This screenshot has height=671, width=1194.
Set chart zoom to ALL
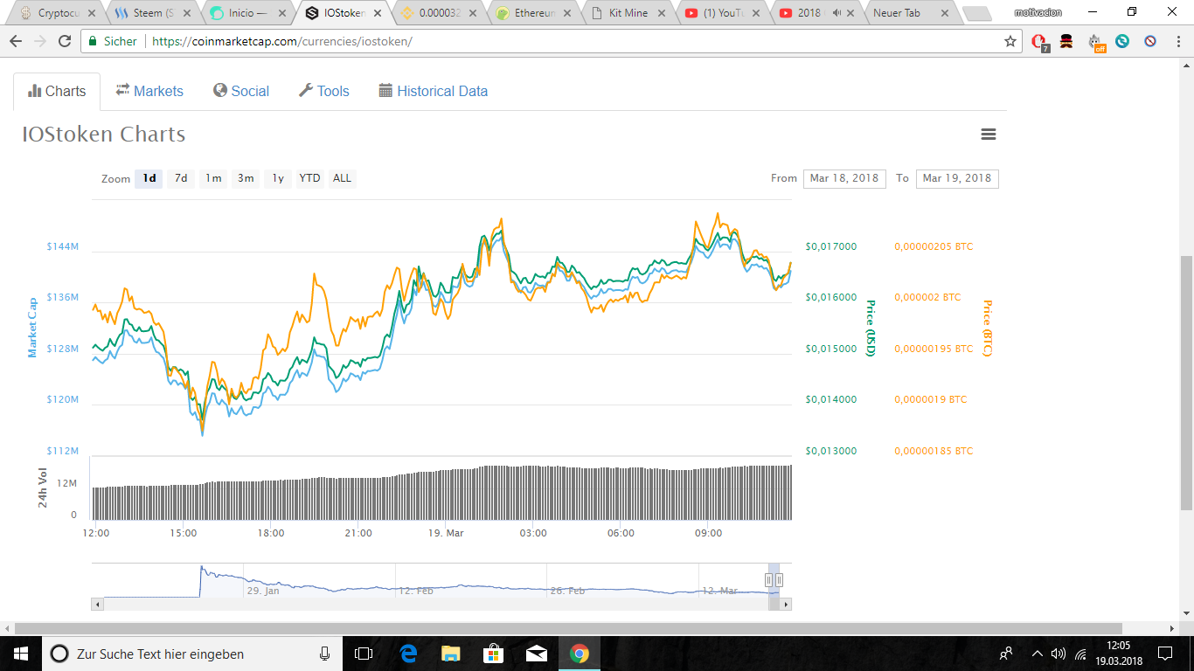coord(342,178)
